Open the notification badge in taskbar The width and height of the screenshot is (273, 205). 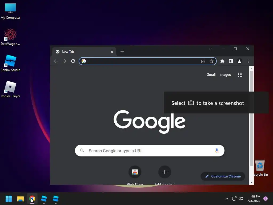click(266, 198)
